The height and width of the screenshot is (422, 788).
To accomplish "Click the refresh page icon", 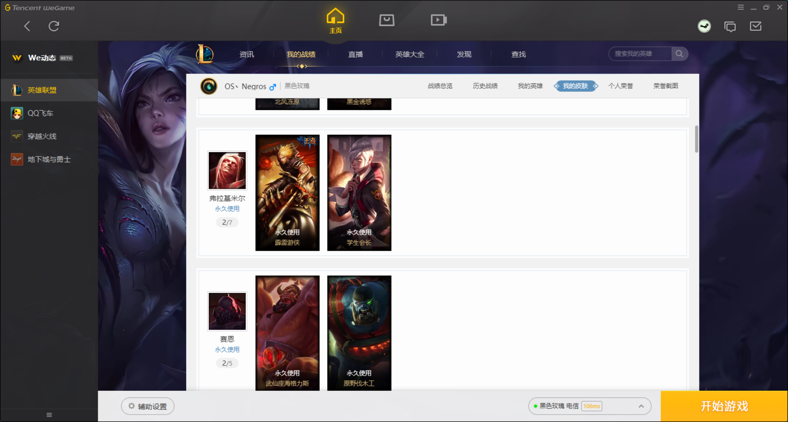I will [x=54, y=26].
